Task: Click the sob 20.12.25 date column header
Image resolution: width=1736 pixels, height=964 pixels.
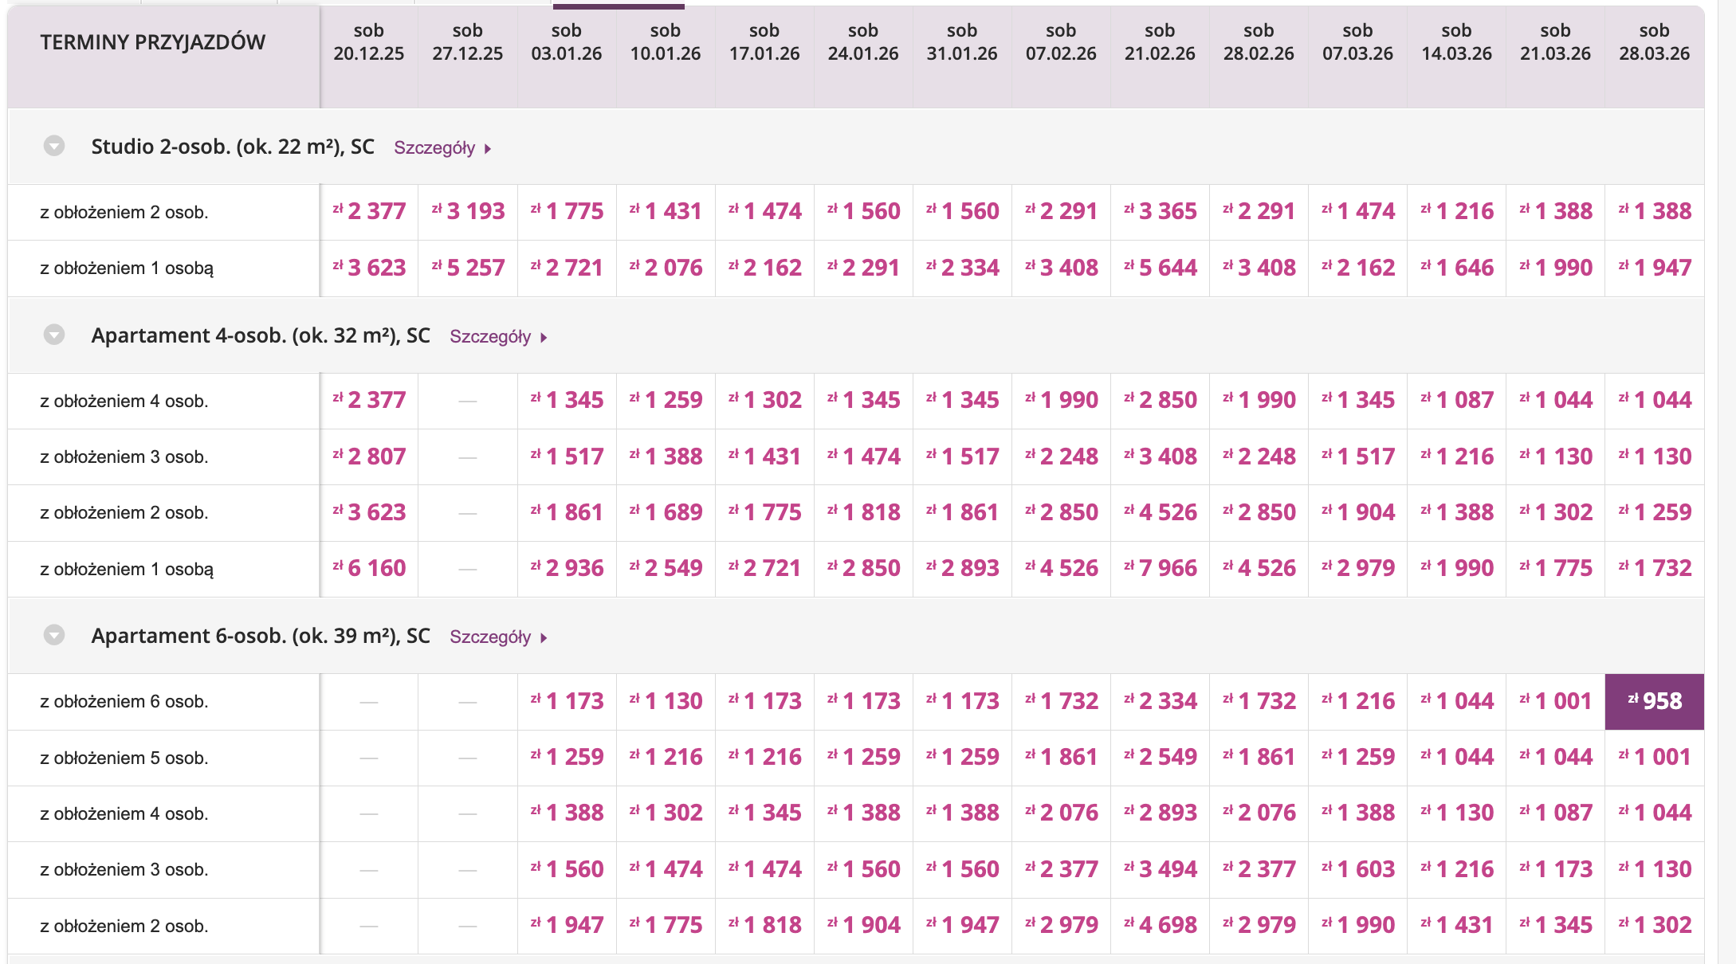Action: [368, 42]
